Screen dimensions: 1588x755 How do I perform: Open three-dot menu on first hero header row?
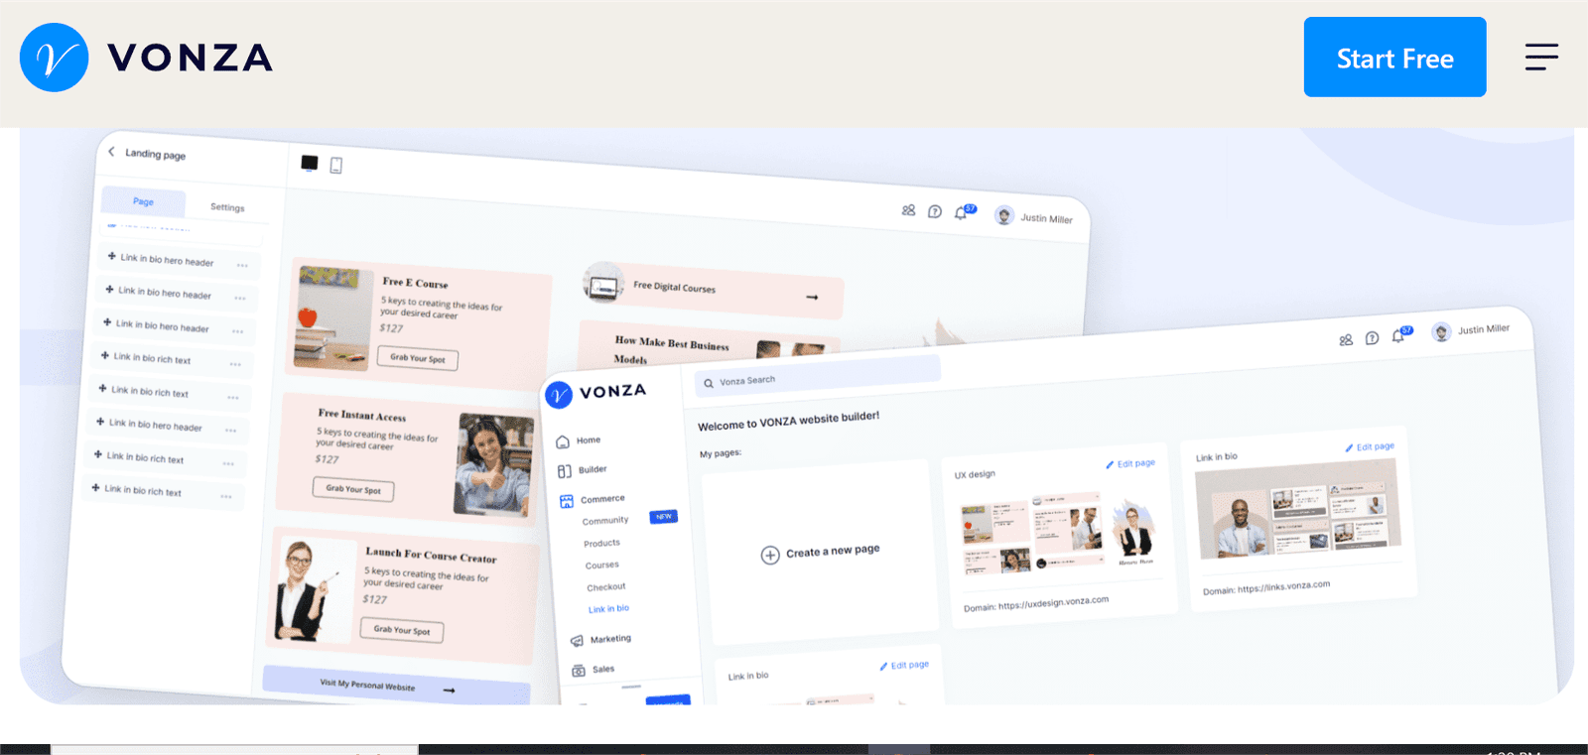(x=242, y=265)
